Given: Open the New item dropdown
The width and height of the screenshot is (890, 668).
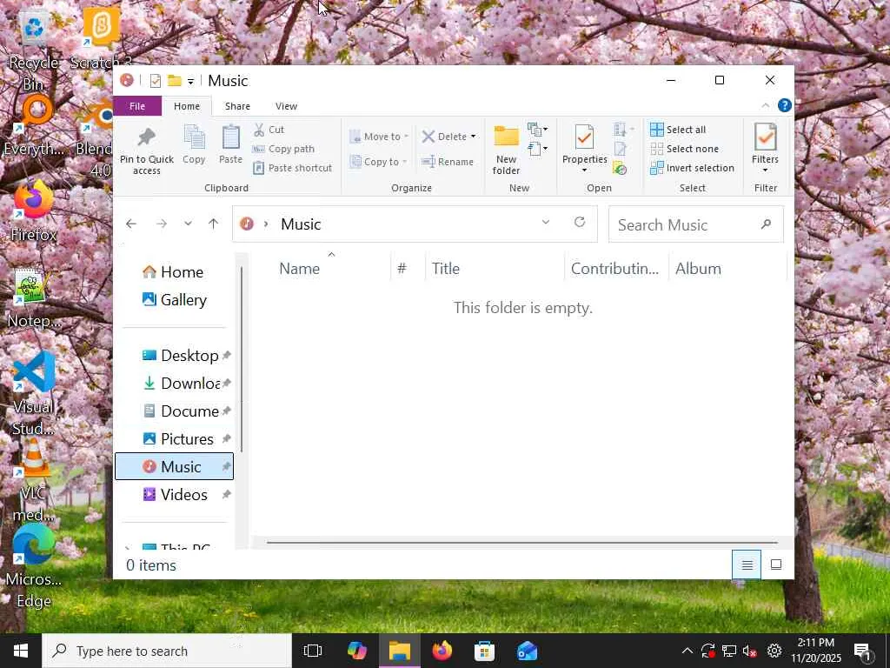Looking at the screenshot, I should click(x=537, y=130).
